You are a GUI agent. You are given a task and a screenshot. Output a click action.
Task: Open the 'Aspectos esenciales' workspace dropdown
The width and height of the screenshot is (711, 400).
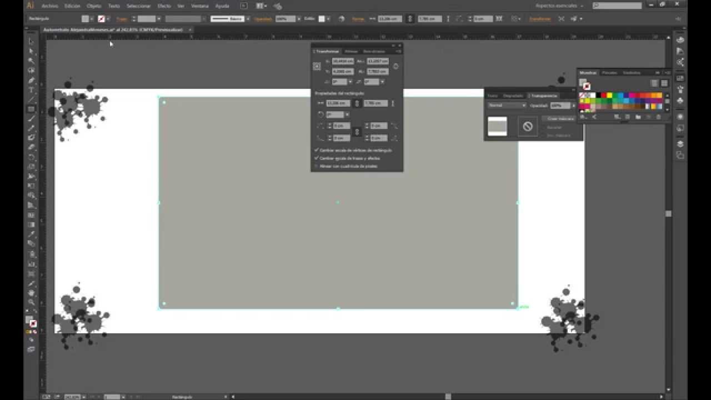click(559, 6)
